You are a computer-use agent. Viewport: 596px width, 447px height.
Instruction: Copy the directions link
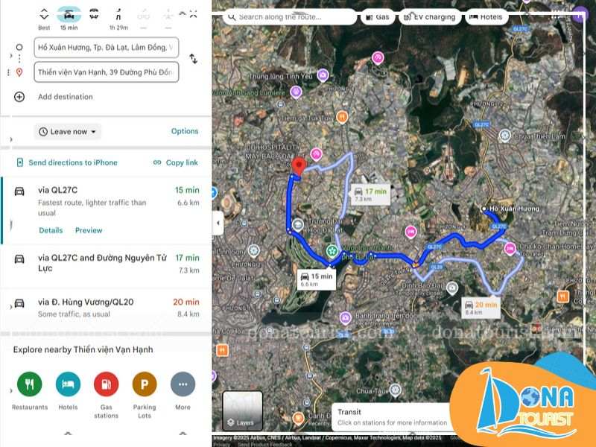(x=176, y=162)
